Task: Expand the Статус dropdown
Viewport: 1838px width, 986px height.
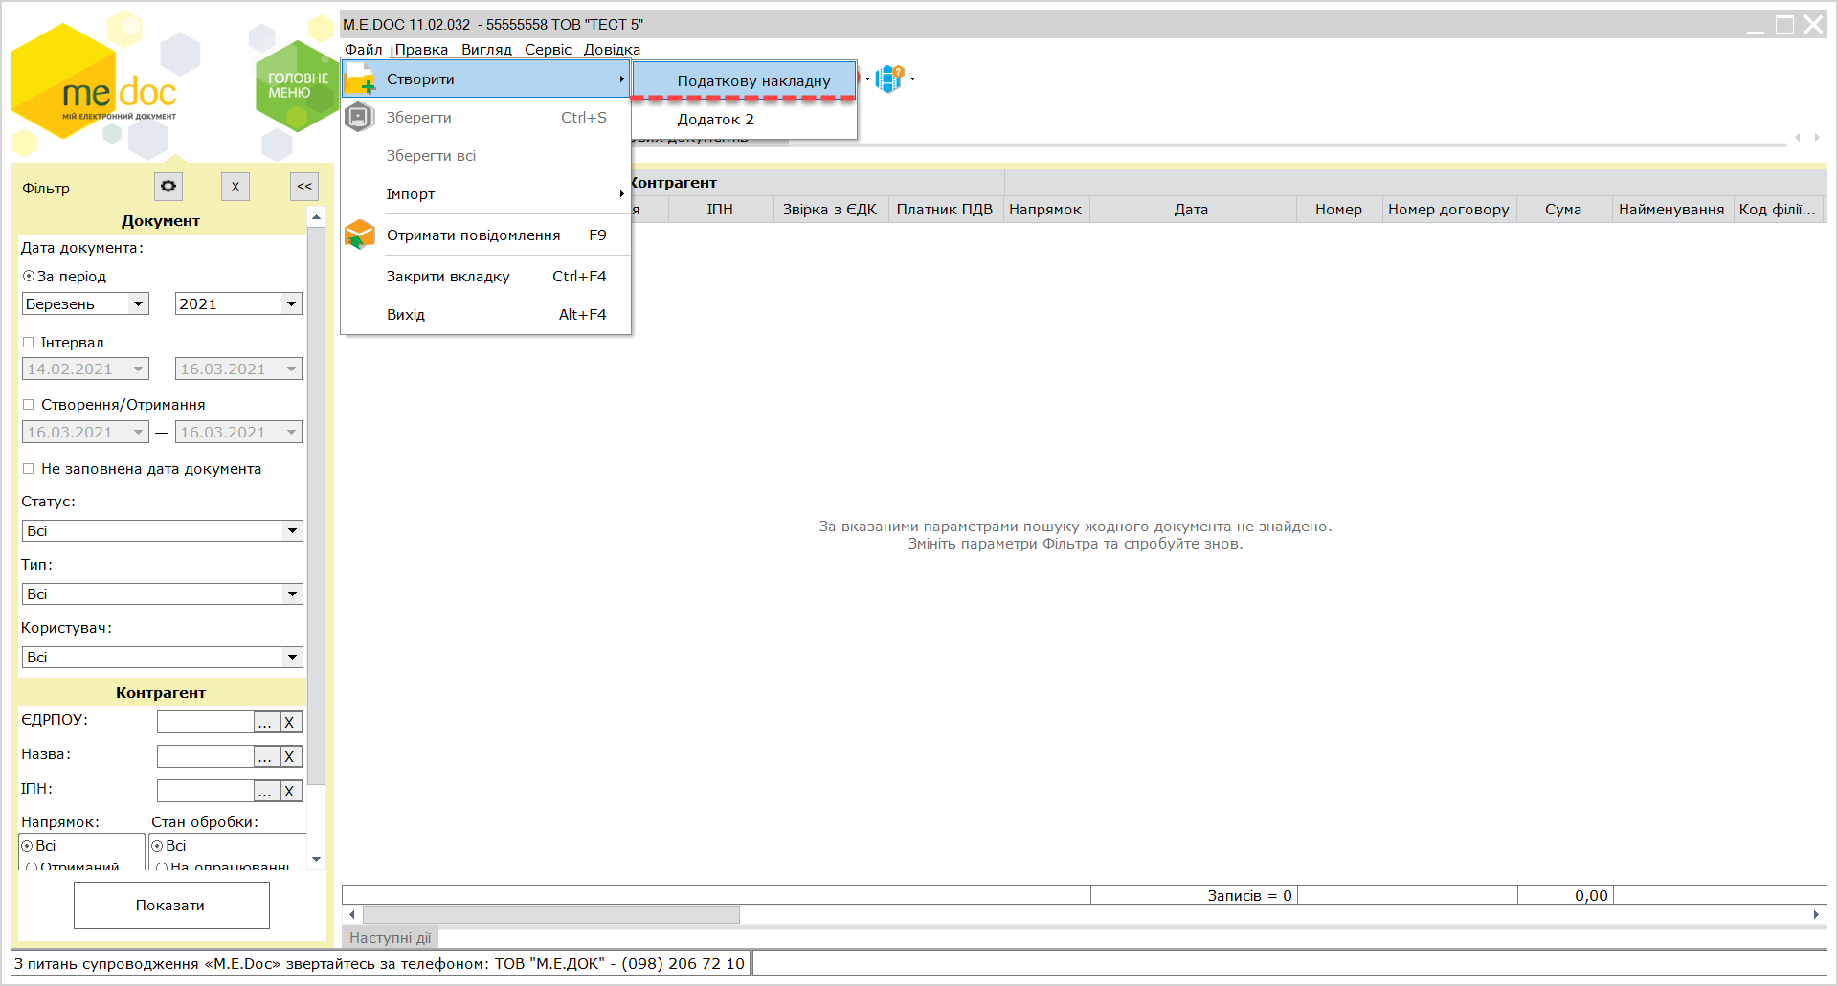Action: pos(162,531)
